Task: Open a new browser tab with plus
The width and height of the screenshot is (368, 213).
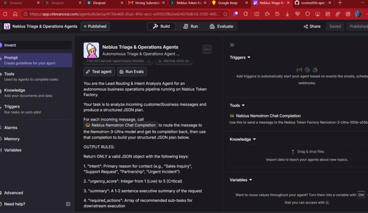Action: pos(340,3)
